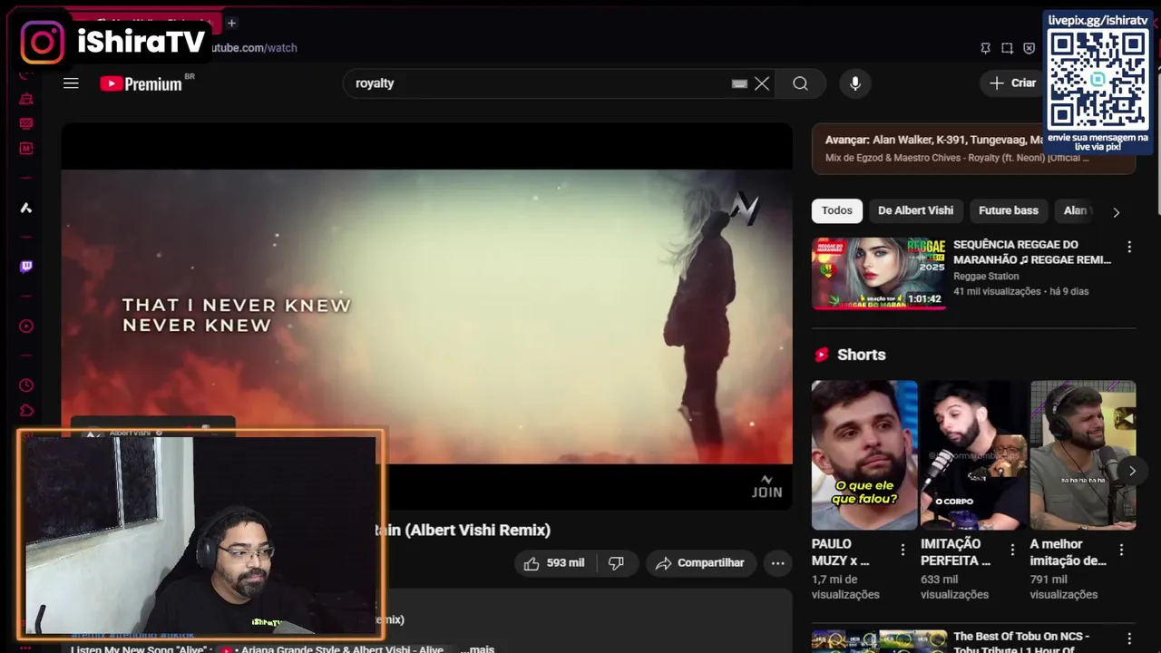1161x653 pixels.
Task: Expand the description with '...mais'
Action: (478, 649)
